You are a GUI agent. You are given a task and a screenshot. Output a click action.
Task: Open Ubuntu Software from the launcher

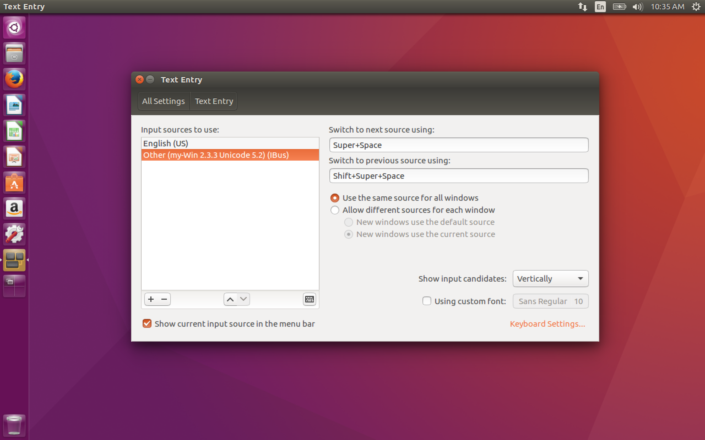pyautogui.click(x=14, y=183)
